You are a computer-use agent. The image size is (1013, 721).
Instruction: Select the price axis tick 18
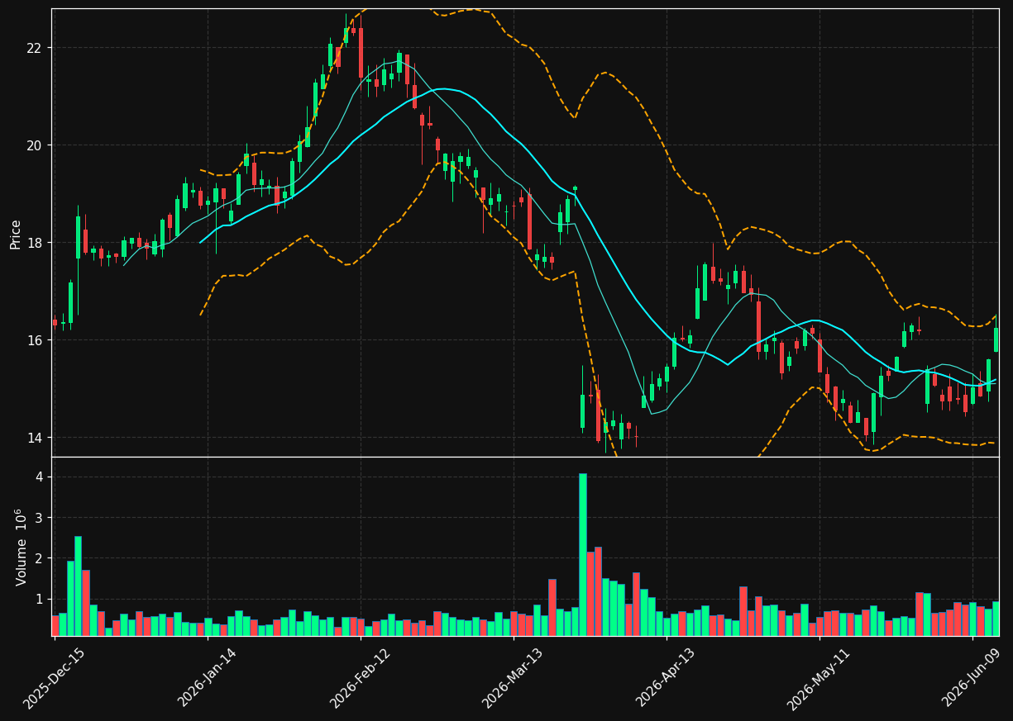tap(33, 243)
